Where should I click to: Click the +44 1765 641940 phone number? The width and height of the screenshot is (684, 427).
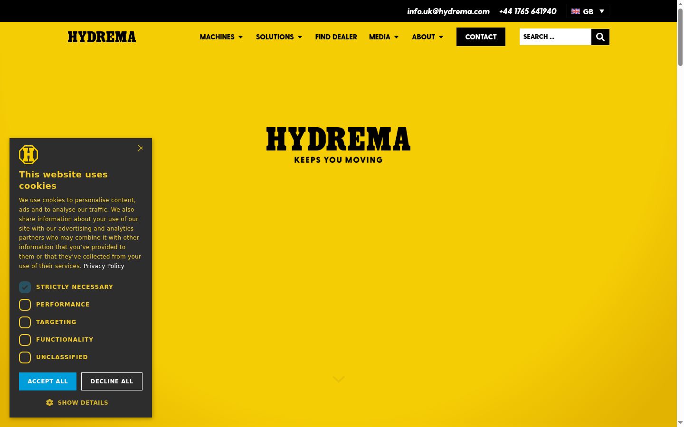pos(528,11)
